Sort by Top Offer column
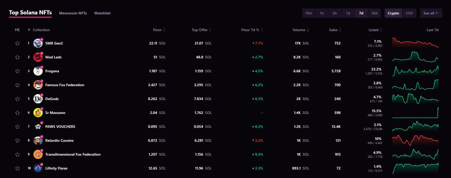The width and height of the screenshot is (451, 178). pyautogui.click(x=202, y=30)
